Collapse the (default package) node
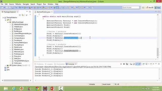 pyautogui.click(x=8, y=22)
